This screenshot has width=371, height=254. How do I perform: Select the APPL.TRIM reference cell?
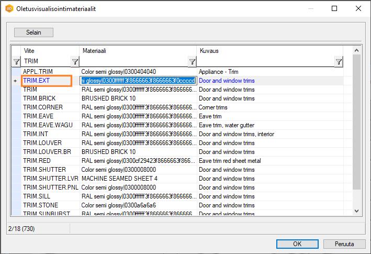38,71
